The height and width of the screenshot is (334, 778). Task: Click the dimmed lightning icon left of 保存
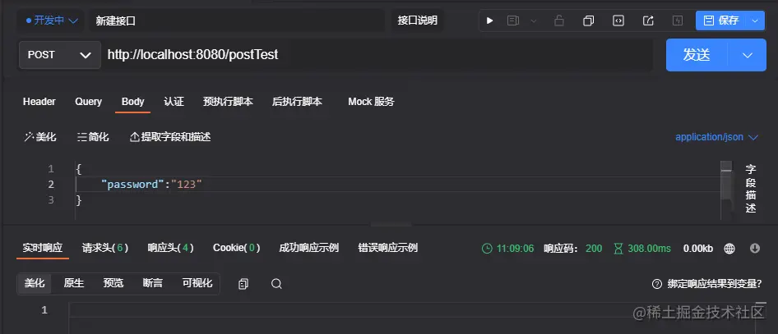click(678, 21)
